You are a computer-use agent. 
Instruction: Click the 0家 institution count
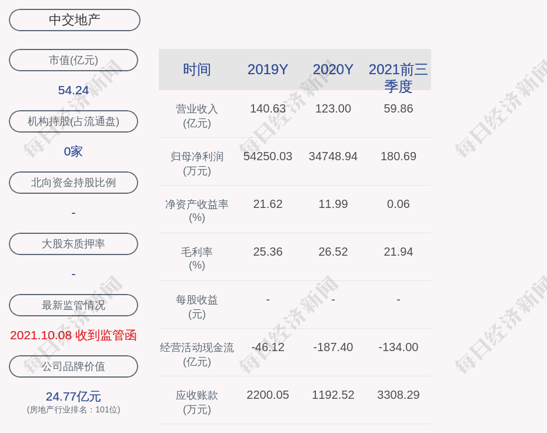[74, 151]
